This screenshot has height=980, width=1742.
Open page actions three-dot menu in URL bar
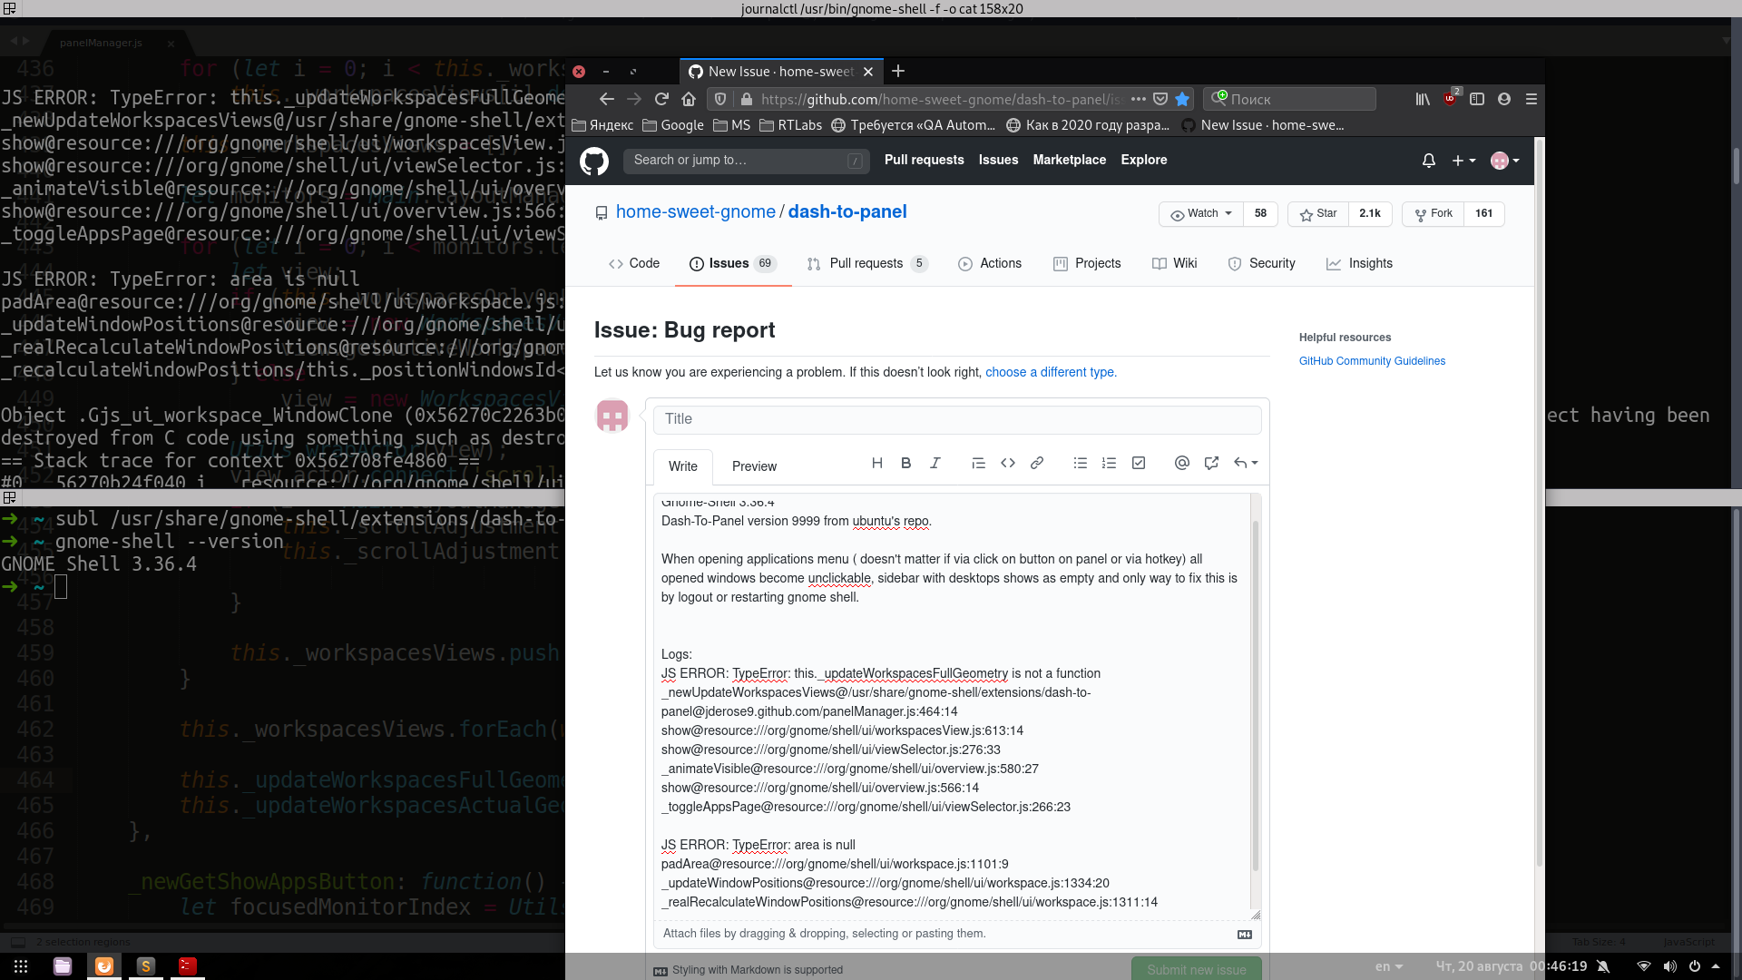pyautogui.click(x=1138, y=99)
